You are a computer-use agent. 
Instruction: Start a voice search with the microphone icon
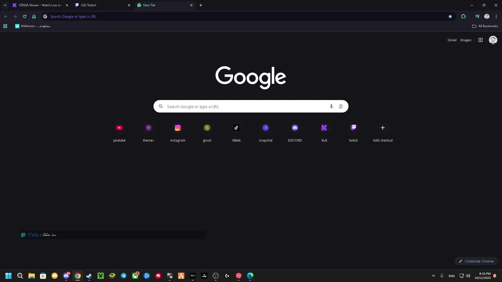[x=331, y=107]
